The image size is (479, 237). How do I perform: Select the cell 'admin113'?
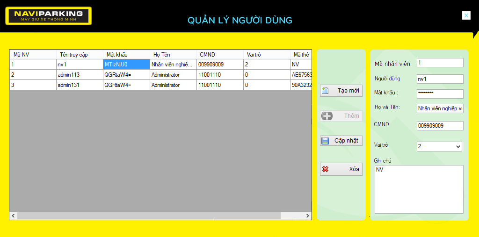tap(80, 75)
